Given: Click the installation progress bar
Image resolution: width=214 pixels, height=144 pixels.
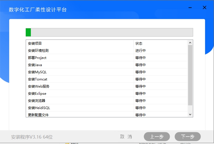Looking at the screenshot, I should (x=109, y=32).
